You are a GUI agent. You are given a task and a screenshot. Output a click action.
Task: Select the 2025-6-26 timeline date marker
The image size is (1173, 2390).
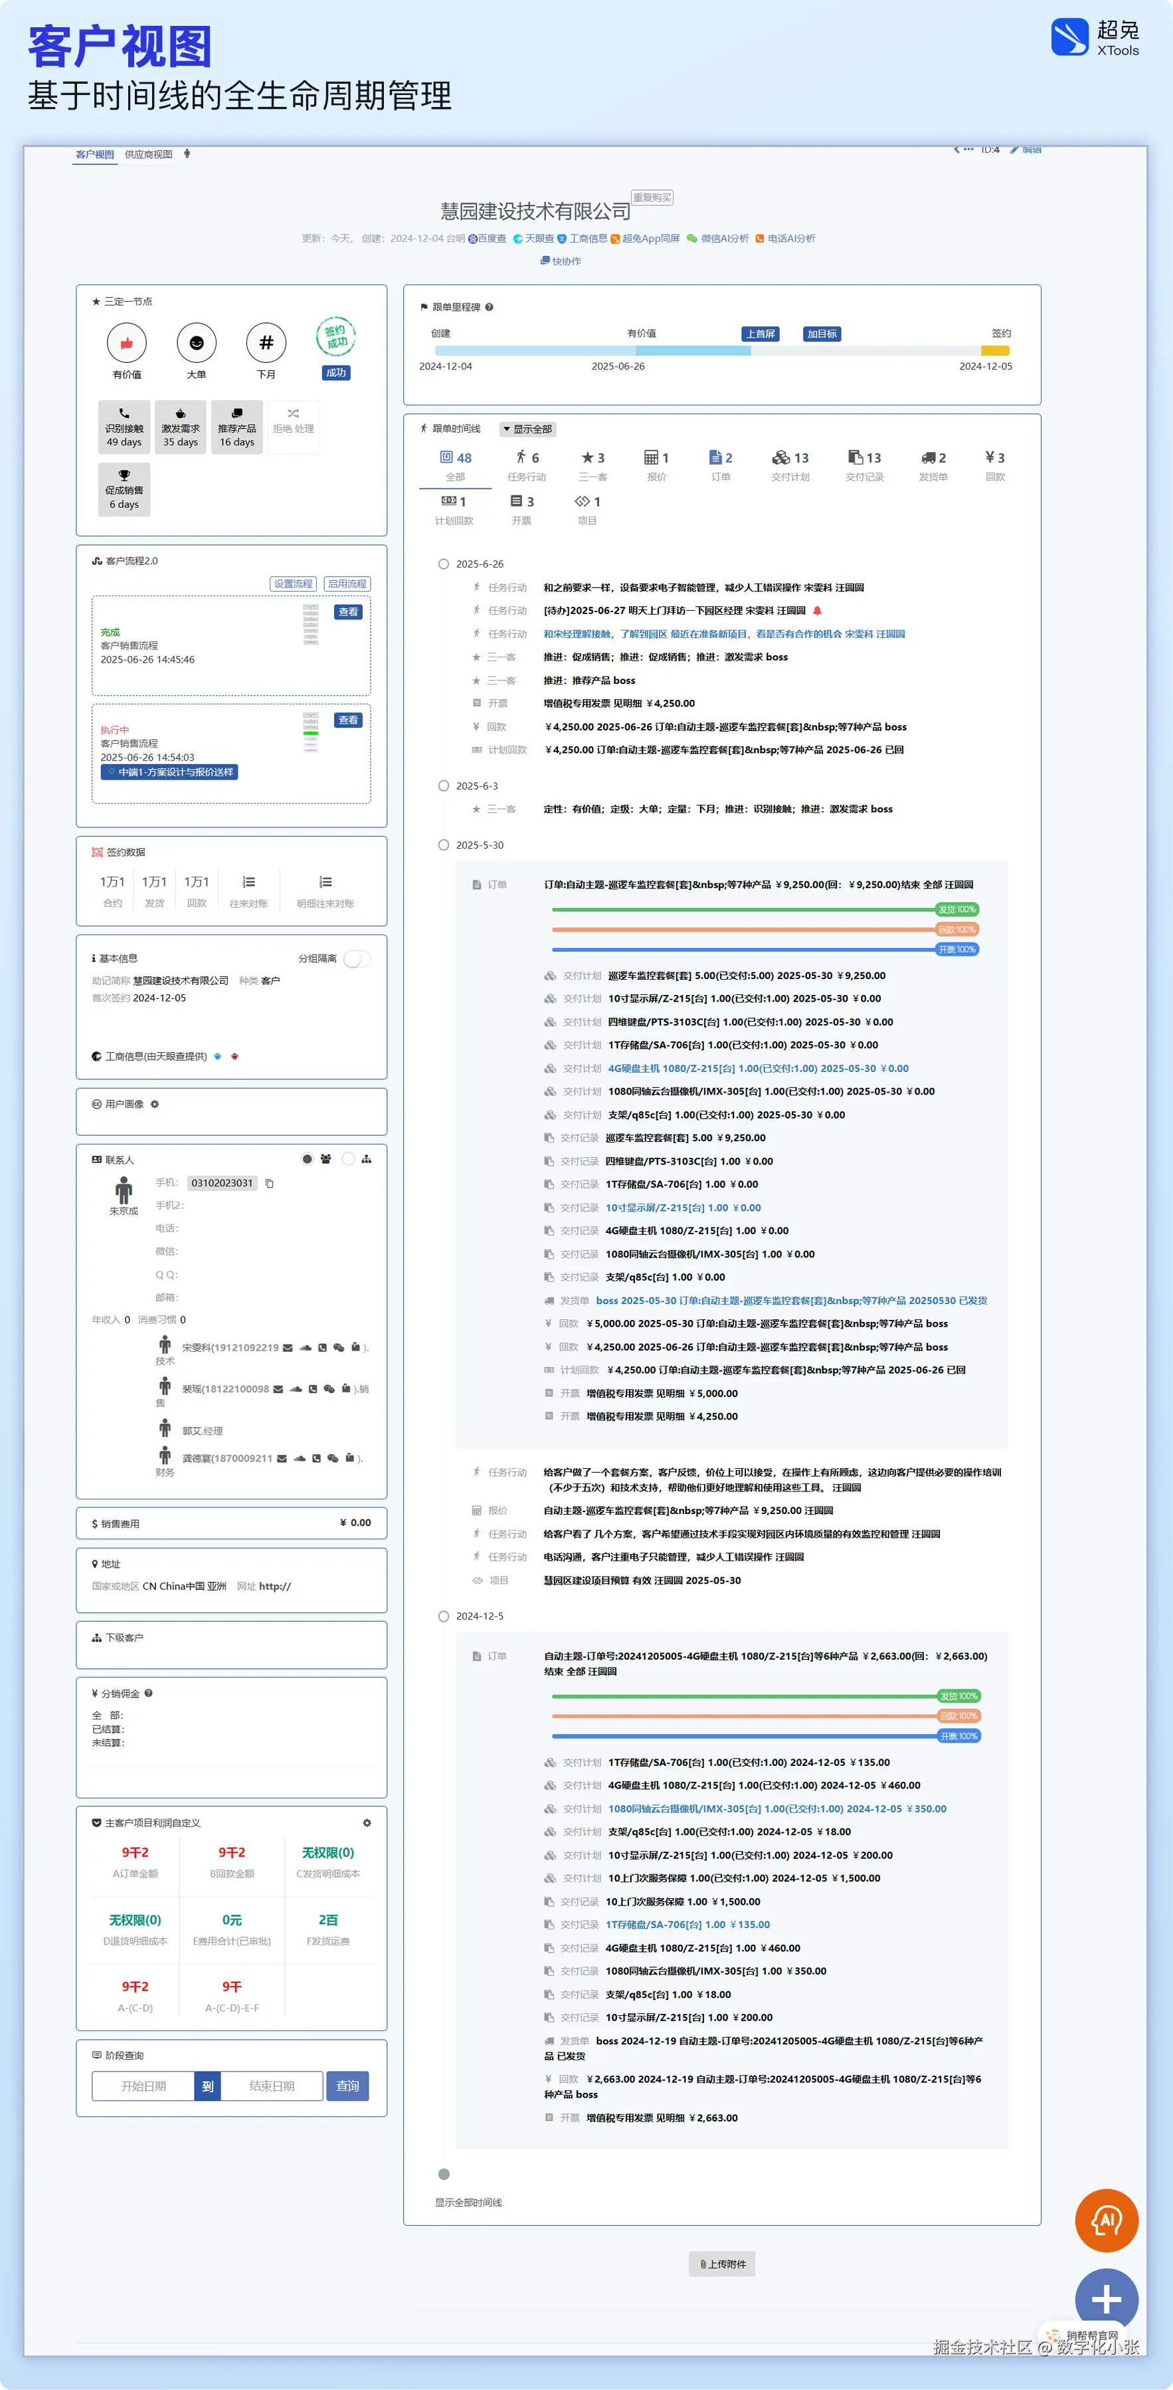click(x=443, y=564)
